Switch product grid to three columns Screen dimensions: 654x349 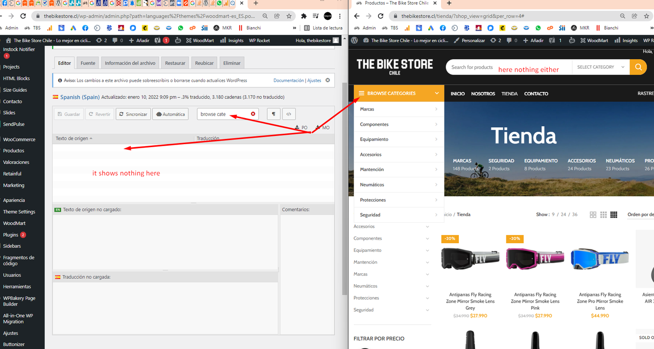click(603, 215)
